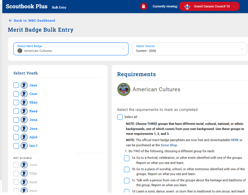The height and width of the screenshot is (195, 248).
Task: Check the box for youth Cros
Action: click(16, 94)
